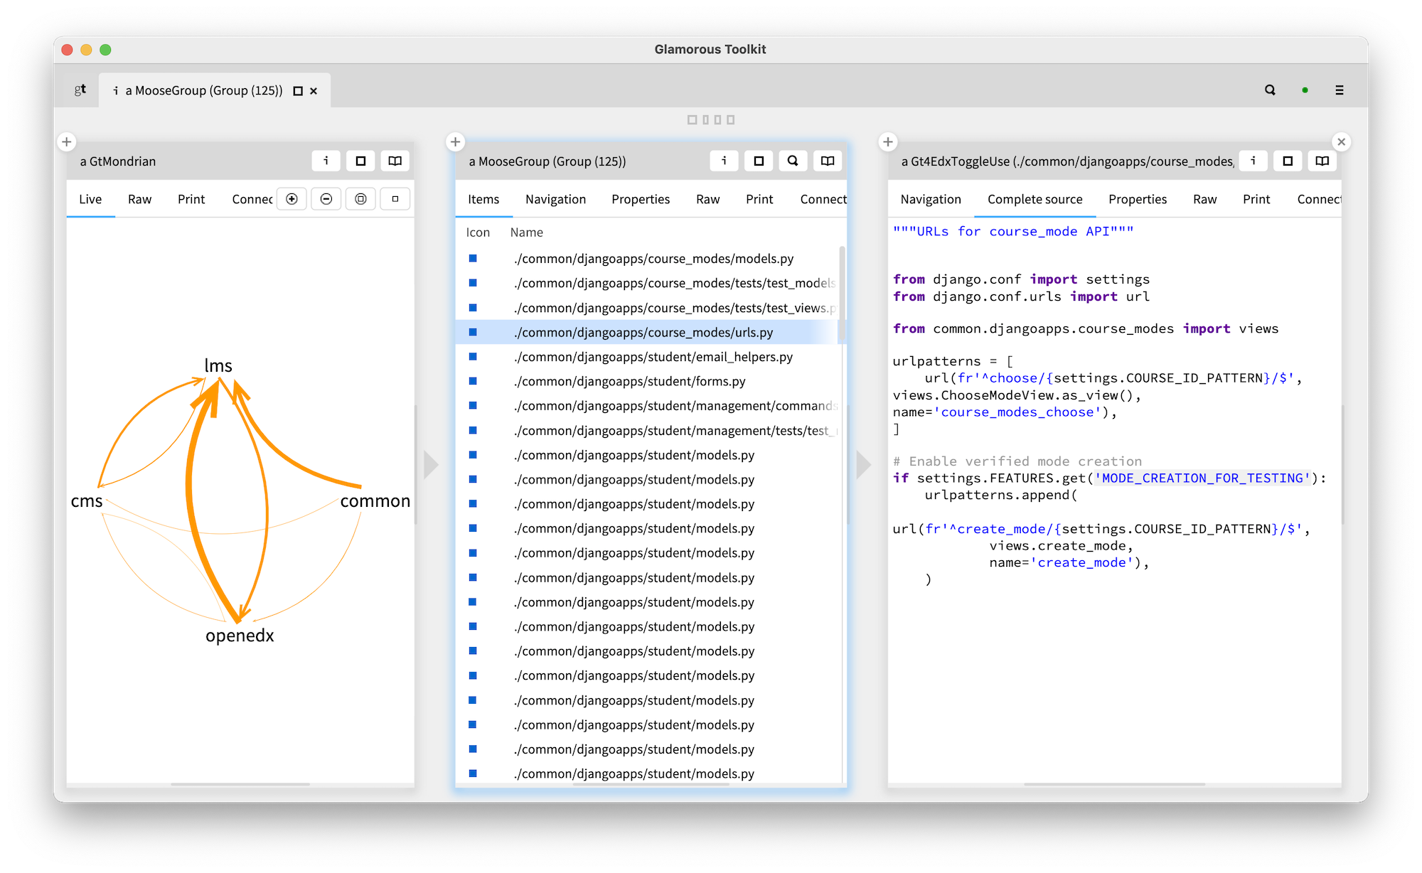Click the Name column header

[526, 232]
